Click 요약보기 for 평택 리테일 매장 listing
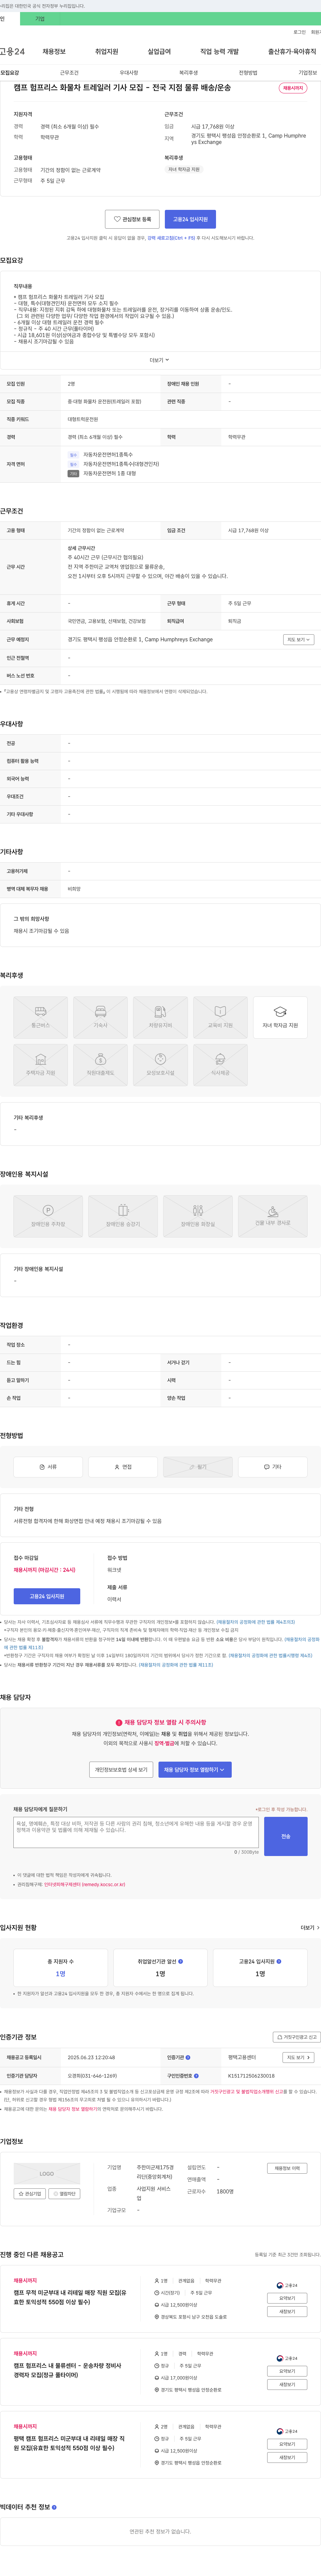 pos(287,2444)
